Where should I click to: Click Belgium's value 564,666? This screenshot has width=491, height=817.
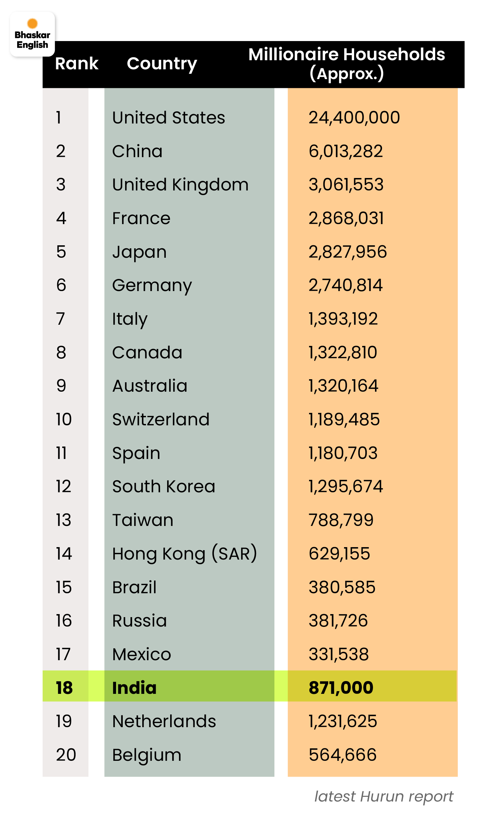tap(342, 755)
